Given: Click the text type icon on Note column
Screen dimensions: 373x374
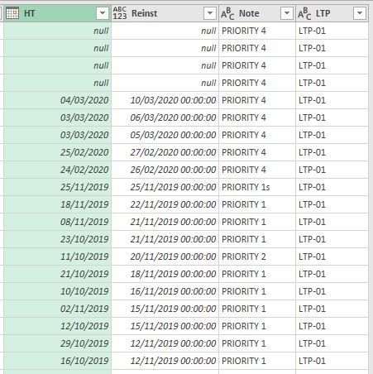Looking at the screenshot, I should click(227, 13).
